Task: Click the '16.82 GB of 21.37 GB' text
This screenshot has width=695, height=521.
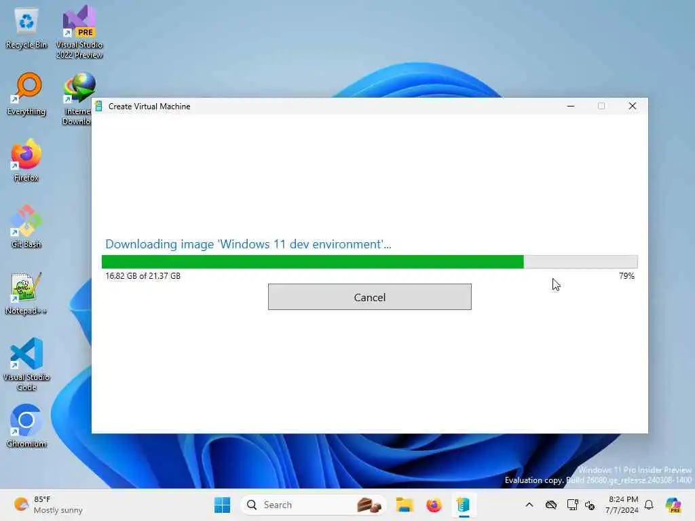Action: [x=143, y=275]
